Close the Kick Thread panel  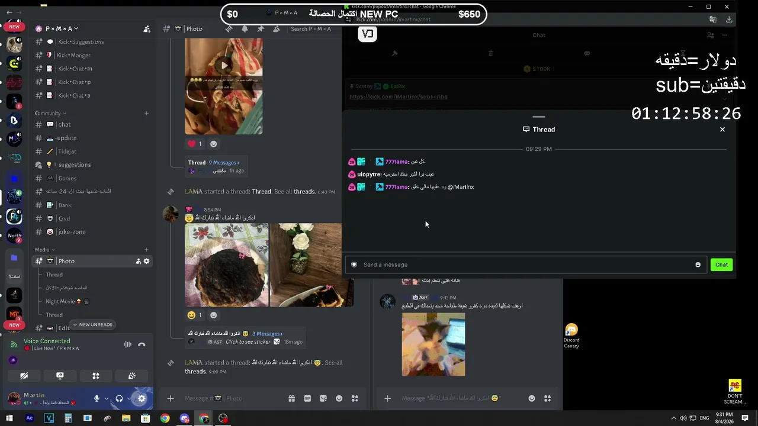722,130
